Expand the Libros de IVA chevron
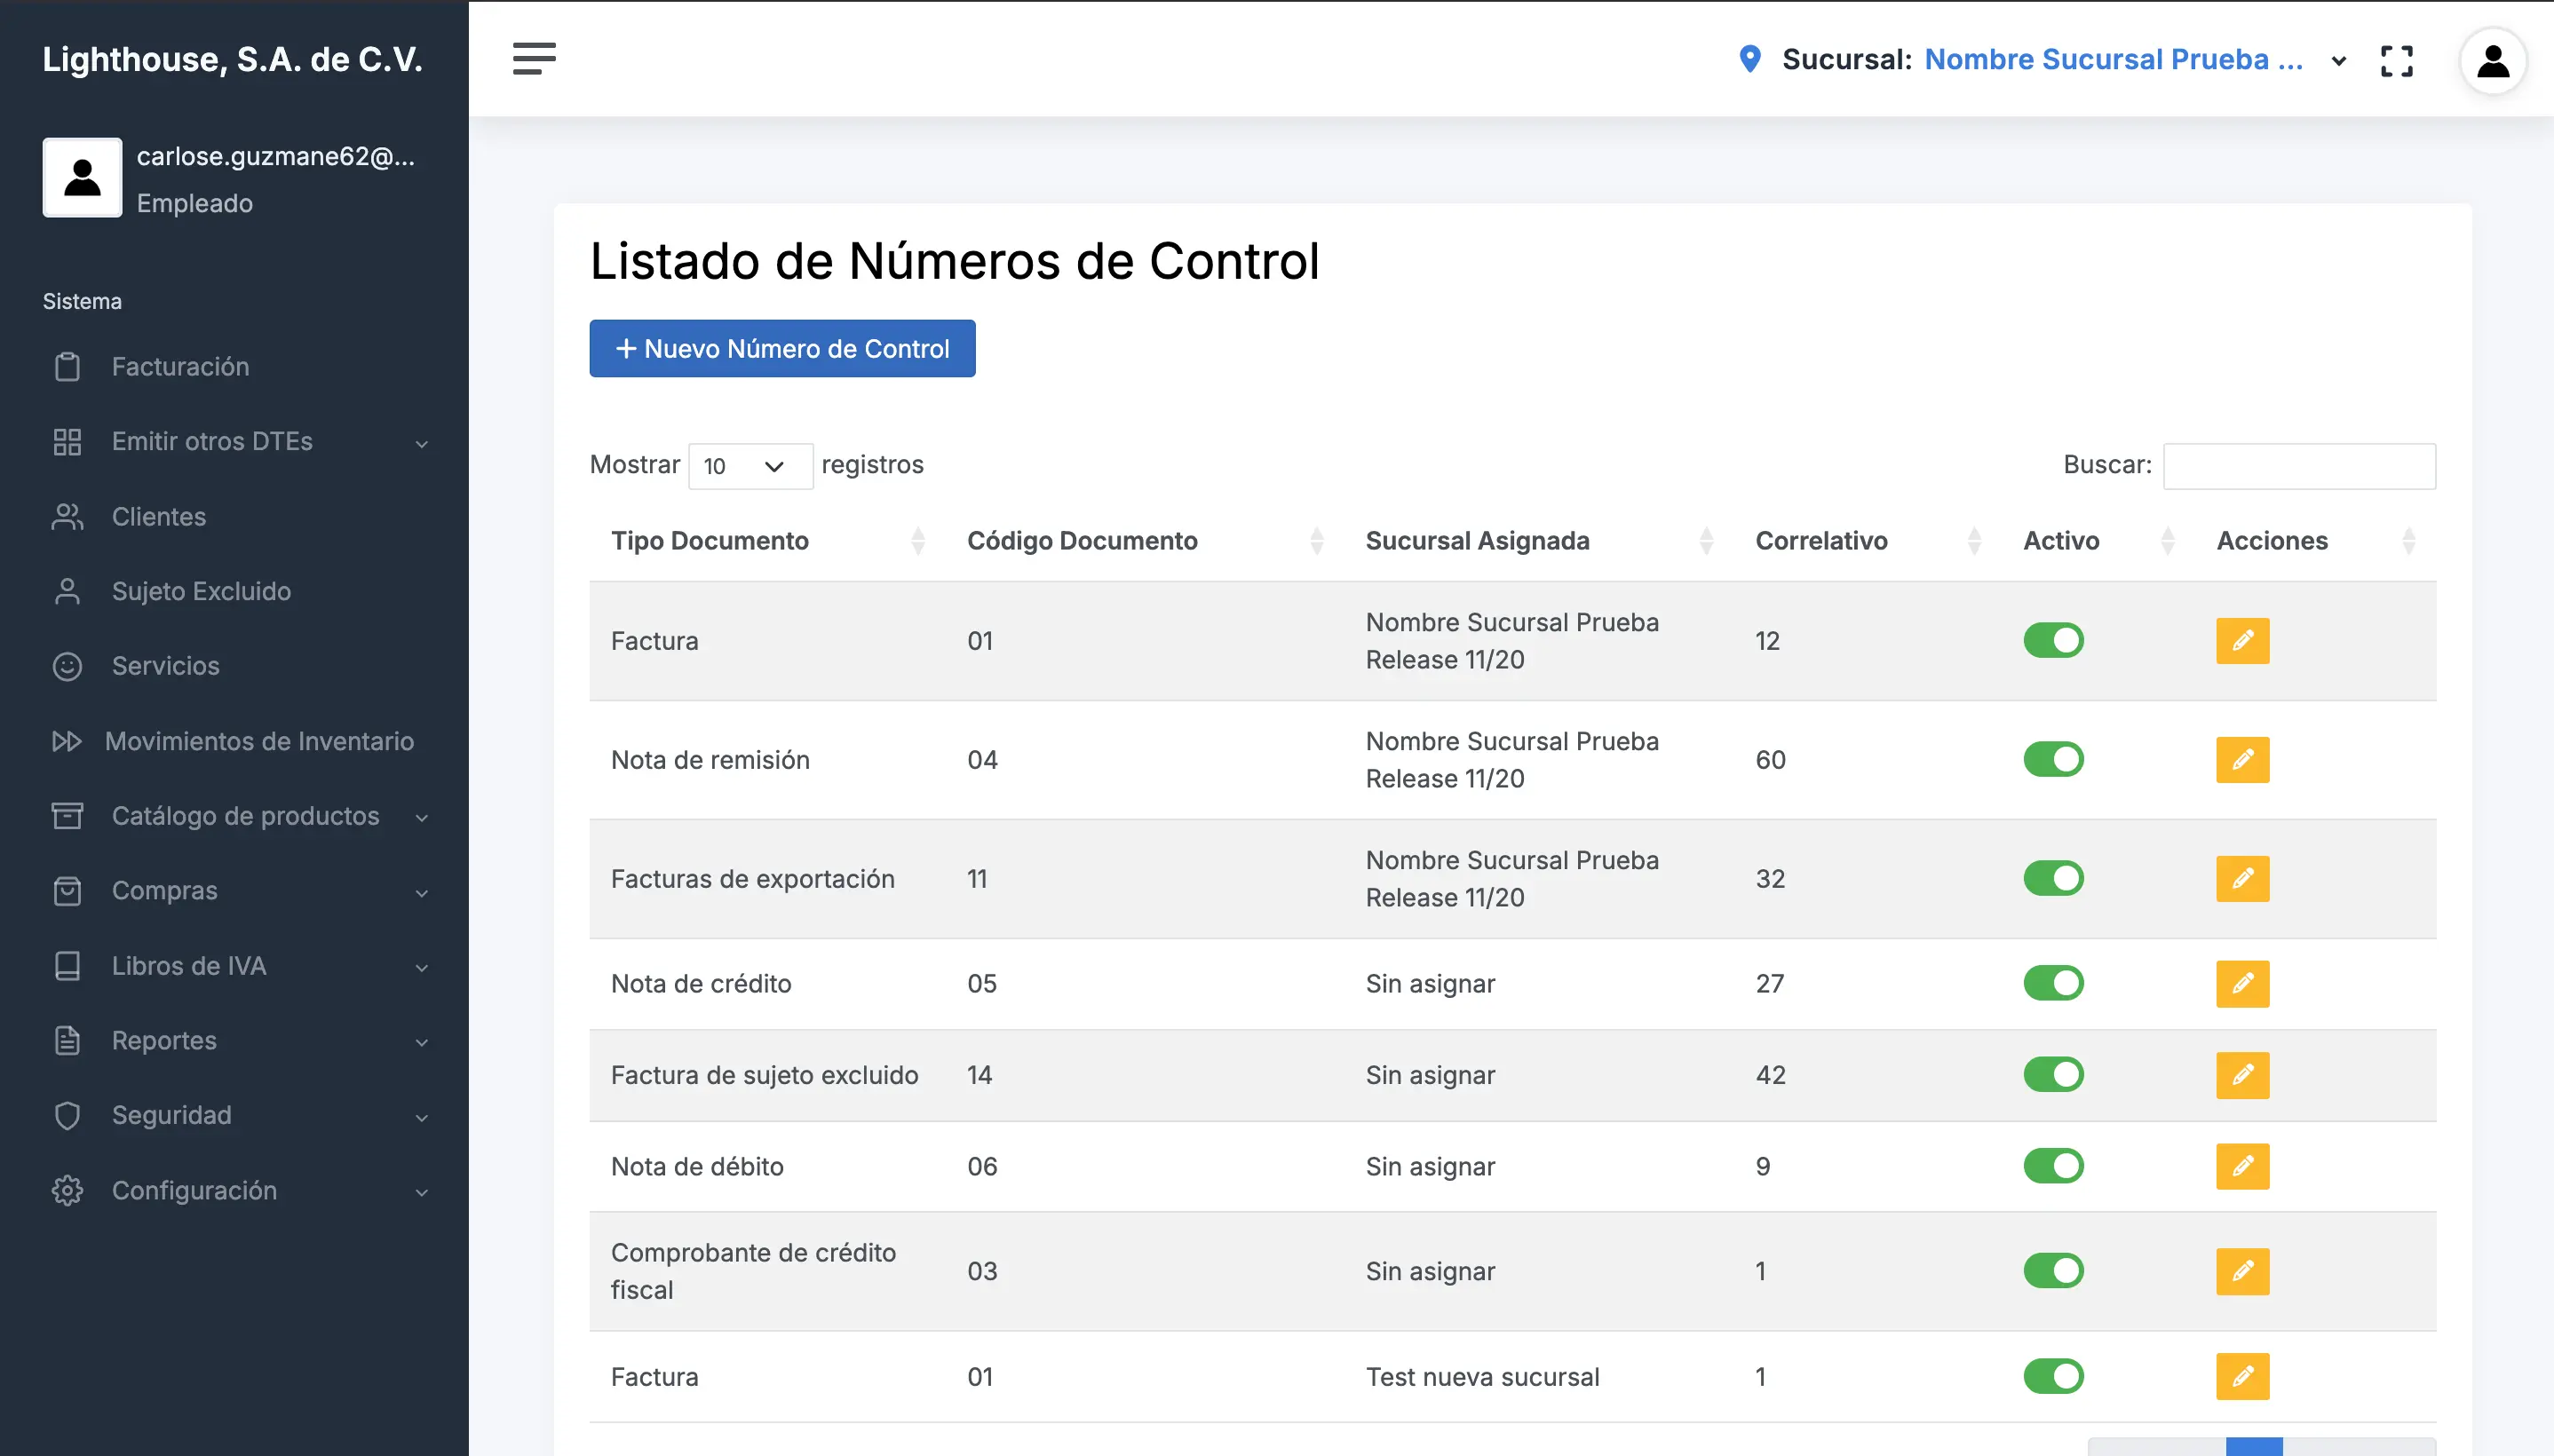2554x1456 pixels. tap(421, 967)
